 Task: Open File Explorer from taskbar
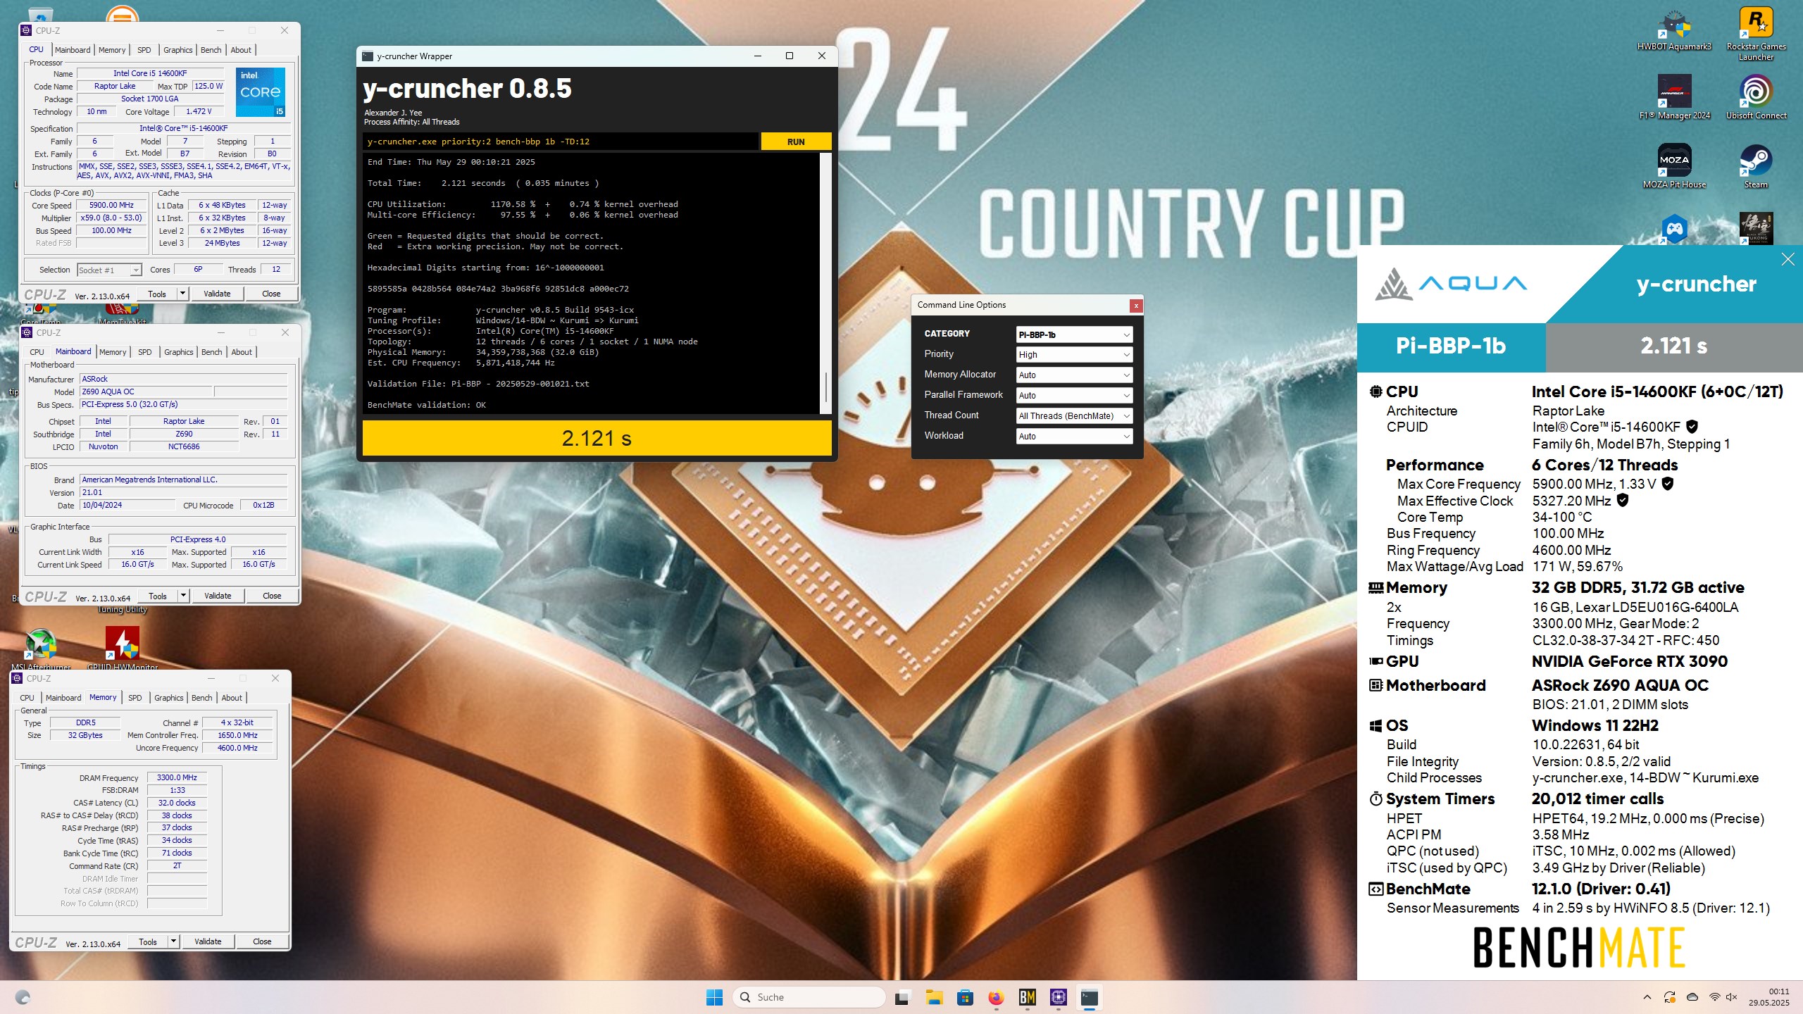(934, 997)
